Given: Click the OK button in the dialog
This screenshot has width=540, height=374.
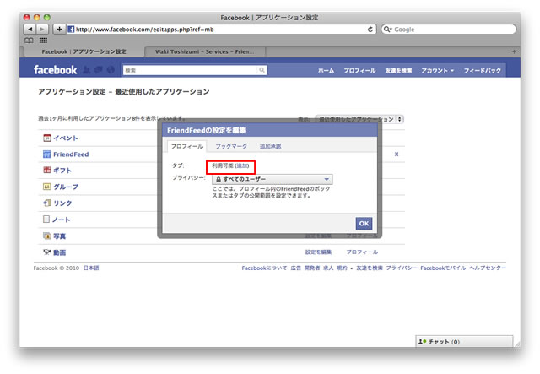Looking at the screenshot, I should (x=364, y=224).
